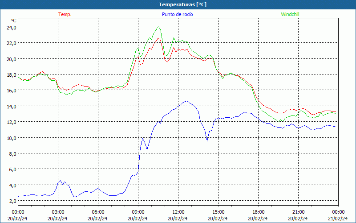
Task: Click the 14,0 y-axis value
Action: 12,106
